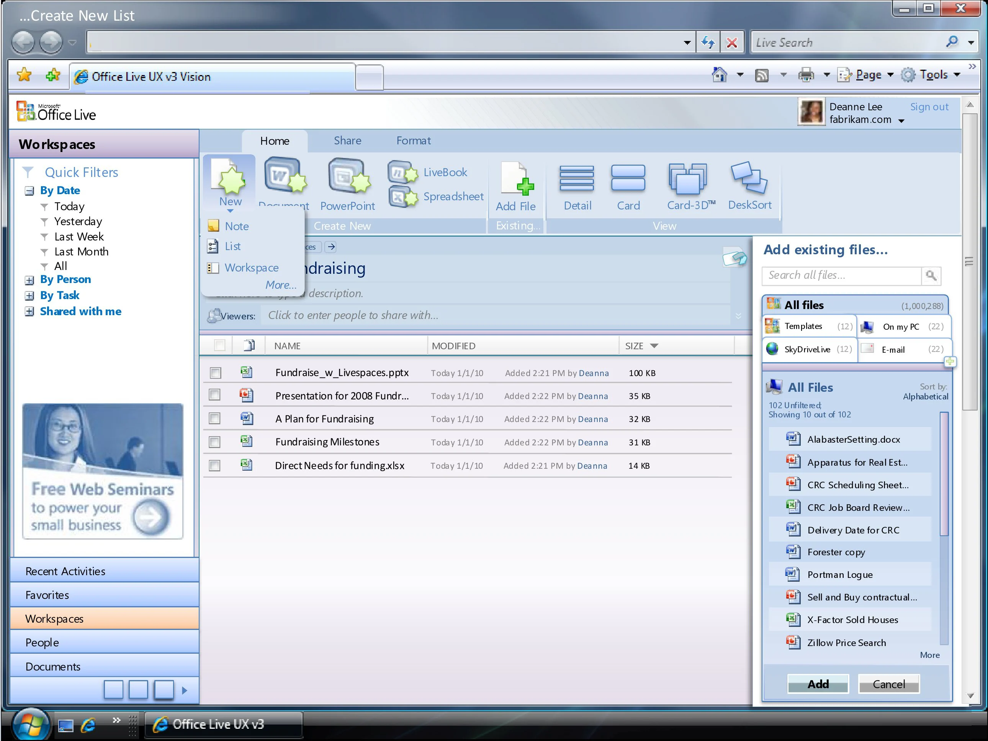
Task: Click the Add button
Action: click(x=818, y=684)
